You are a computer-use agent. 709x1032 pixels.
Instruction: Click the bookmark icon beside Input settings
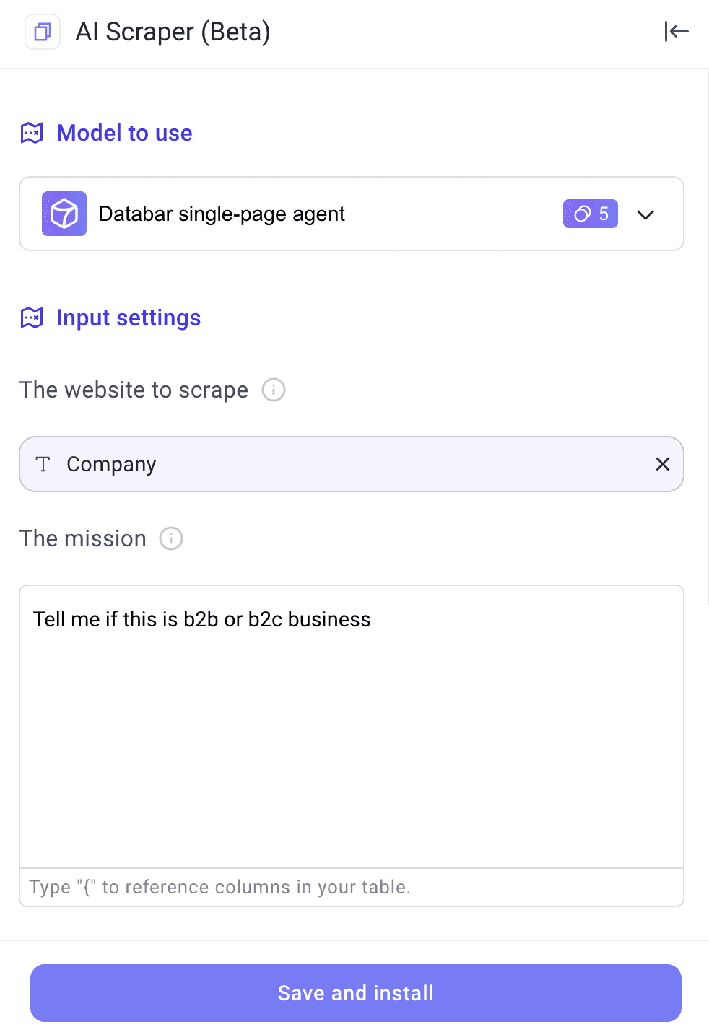pyautogui.click(x=32, y=318)
